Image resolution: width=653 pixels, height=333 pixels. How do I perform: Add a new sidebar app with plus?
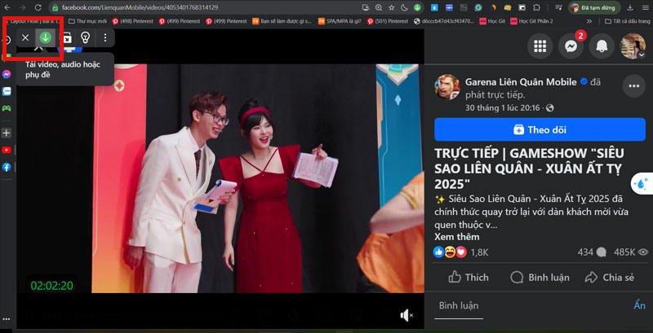coord(7,133)
